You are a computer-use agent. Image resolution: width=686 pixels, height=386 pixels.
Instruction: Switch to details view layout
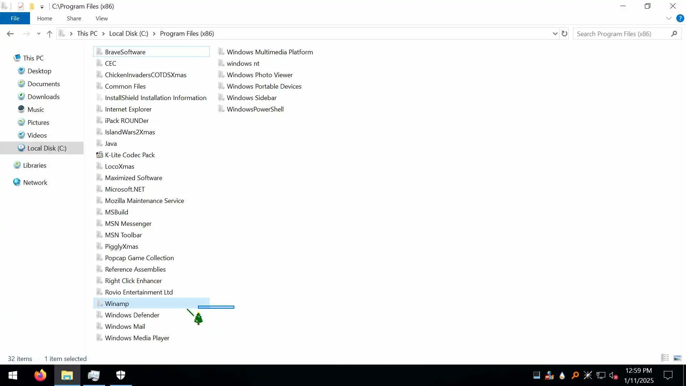tap(665, 358)
